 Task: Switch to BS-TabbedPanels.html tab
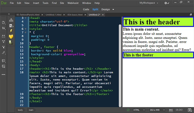(x=28, y=15)
